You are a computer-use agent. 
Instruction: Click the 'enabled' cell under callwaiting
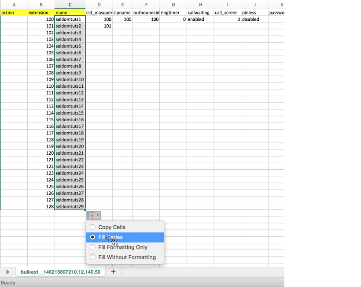(200, 19)
